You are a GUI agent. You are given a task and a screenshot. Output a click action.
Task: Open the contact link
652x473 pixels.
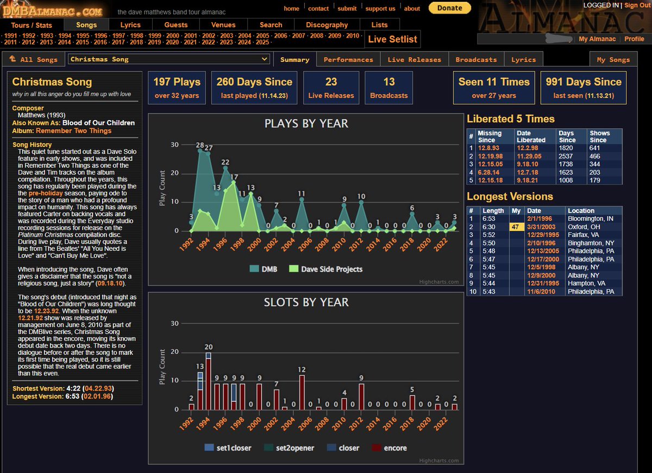[x=318, y=9]
